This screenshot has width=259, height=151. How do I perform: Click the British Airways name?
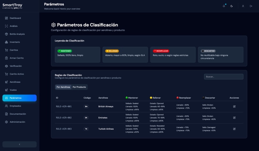tap(106, 107)
